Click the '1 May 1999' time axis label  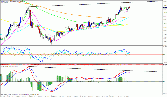click(39, 96)
